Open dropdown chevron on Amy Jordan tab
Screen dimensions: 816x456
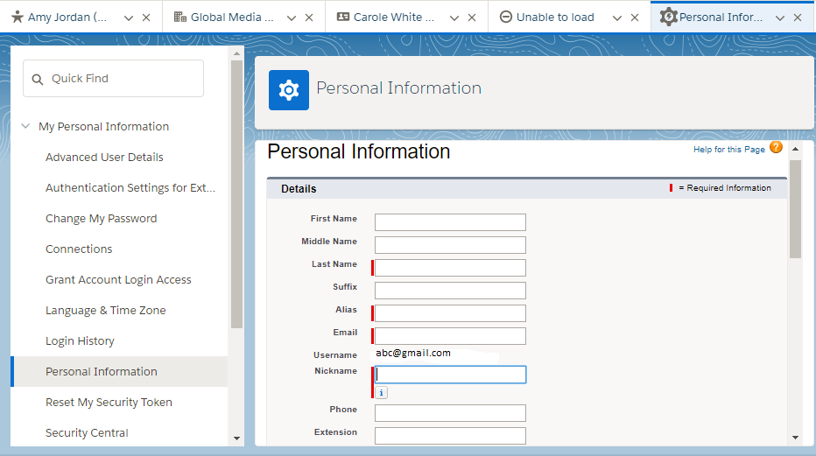pos(129,18)
